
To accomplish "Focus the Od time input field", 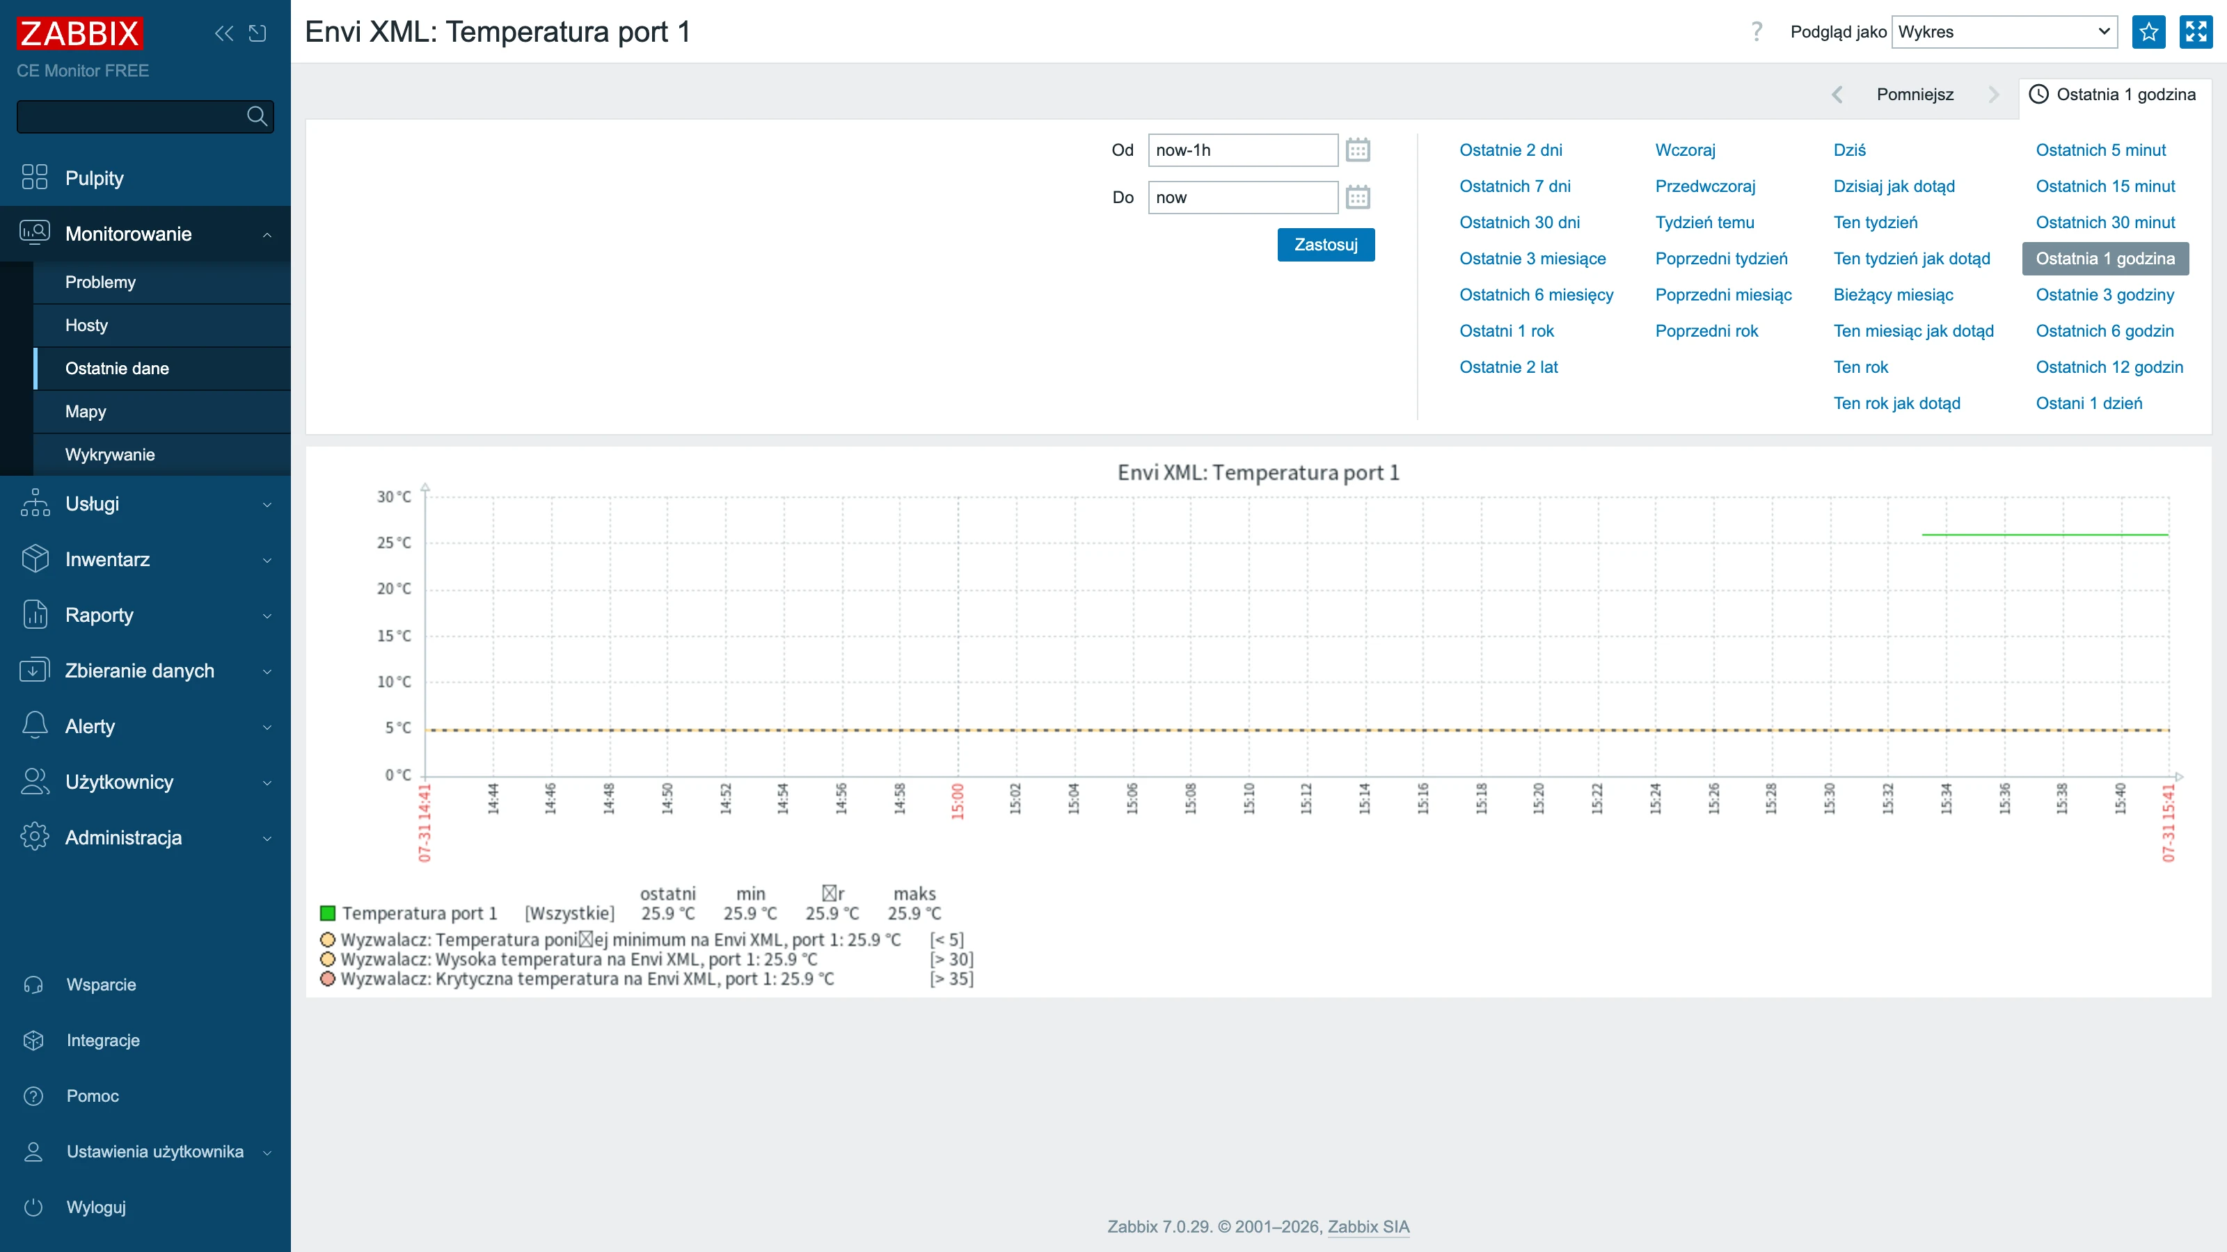I will click(1242, 150).
